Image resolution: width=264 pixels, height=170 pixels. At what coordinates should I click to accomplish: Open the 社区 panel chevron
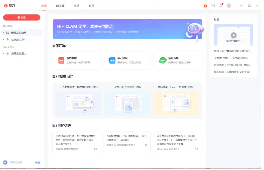tap(252, 19)
